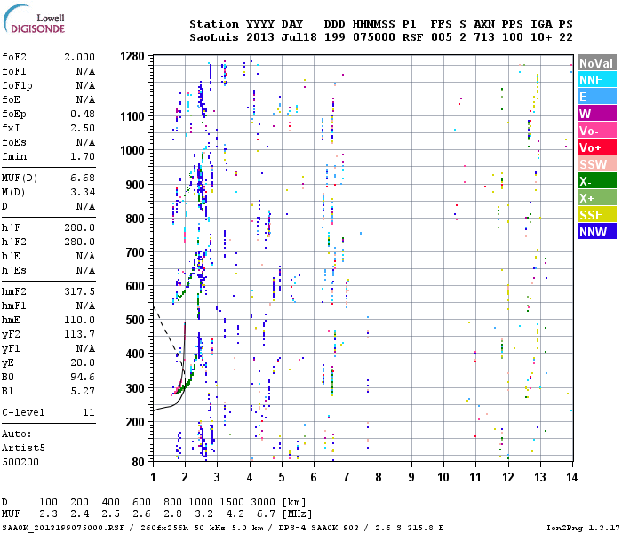The width and height of the screenshot is (622, 533).
Task: Click the 199 day-of-year value
Action: pyautogui.click(x=334, y=37)
